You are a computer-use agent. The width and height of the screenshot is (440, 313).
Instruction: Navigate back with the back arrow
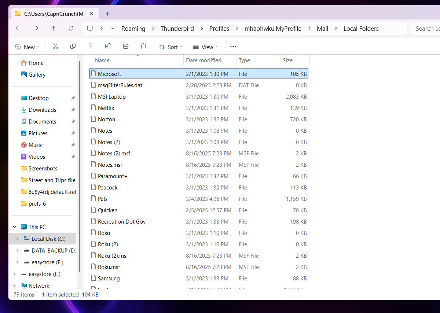point(18,28)
